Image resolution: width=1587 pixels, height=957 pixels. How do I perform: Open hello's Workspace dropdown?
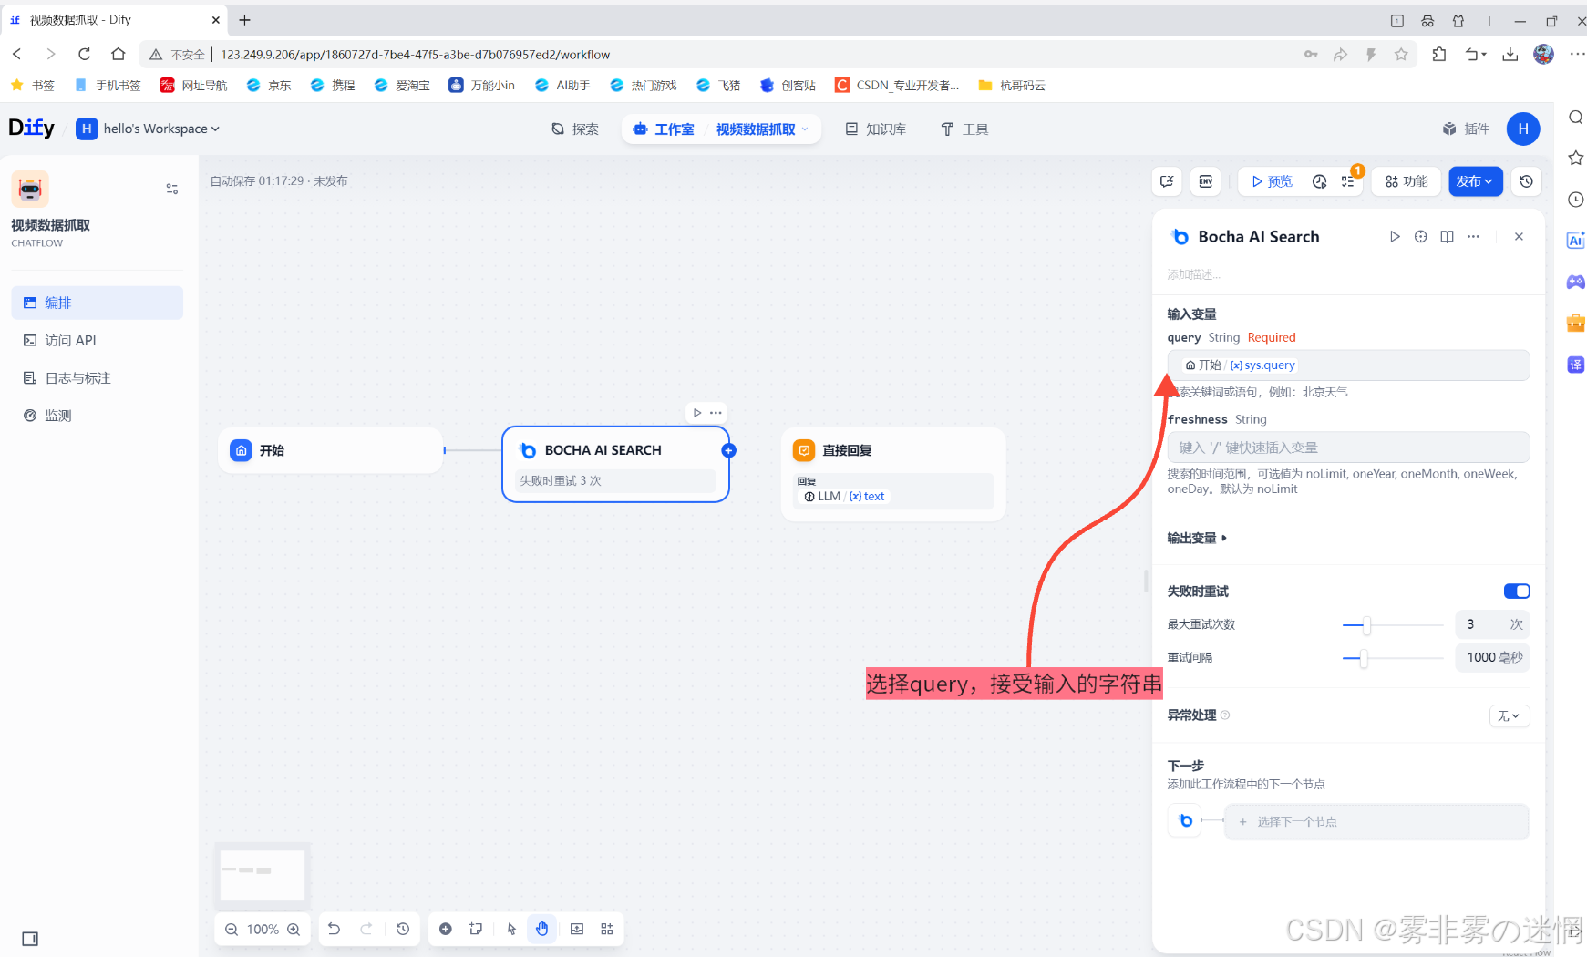(148, 129)
